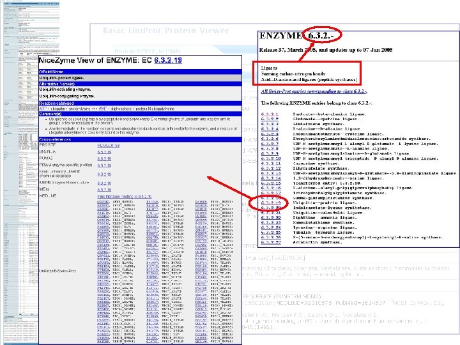Image resolution: width=460 pixels, height=345 pixels.
Task: Open 6.3.2.6 carboxamide synthase link
Action: tap(270, 139)
